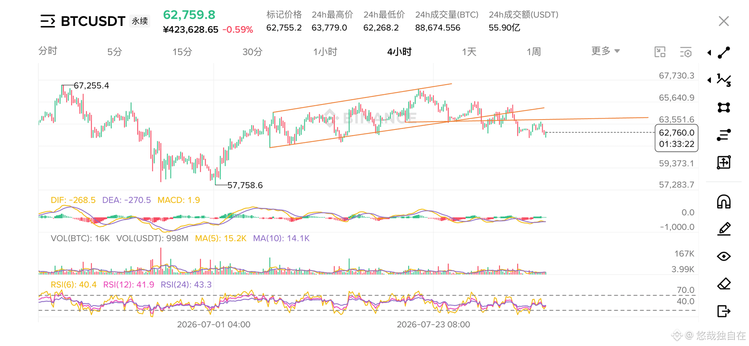749x346 pixels.
Task: Tap the 24h low value 62,268.2
Action: pos(381,28)
